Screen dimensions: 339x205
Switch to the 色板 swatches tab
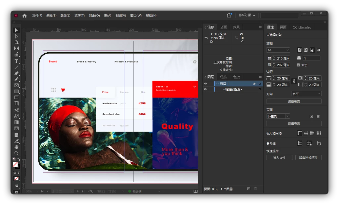tap(237, 77)
